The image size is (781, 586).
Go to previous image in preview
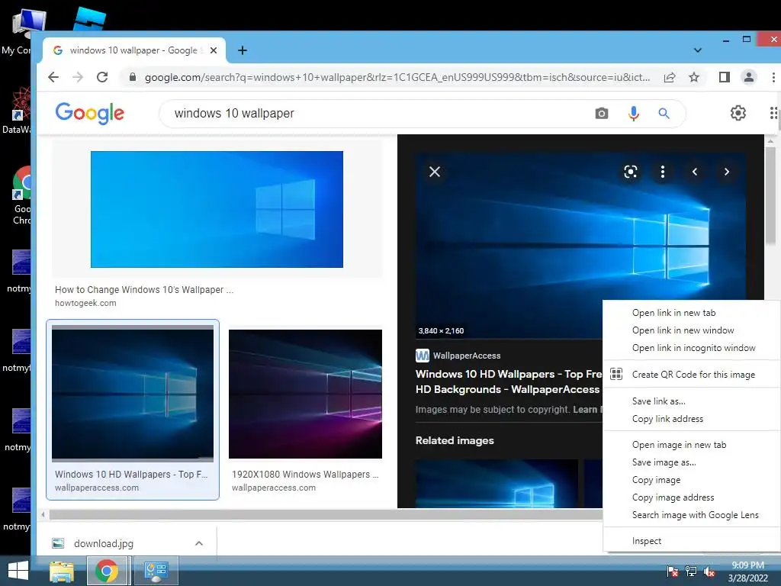click(694, 172)
